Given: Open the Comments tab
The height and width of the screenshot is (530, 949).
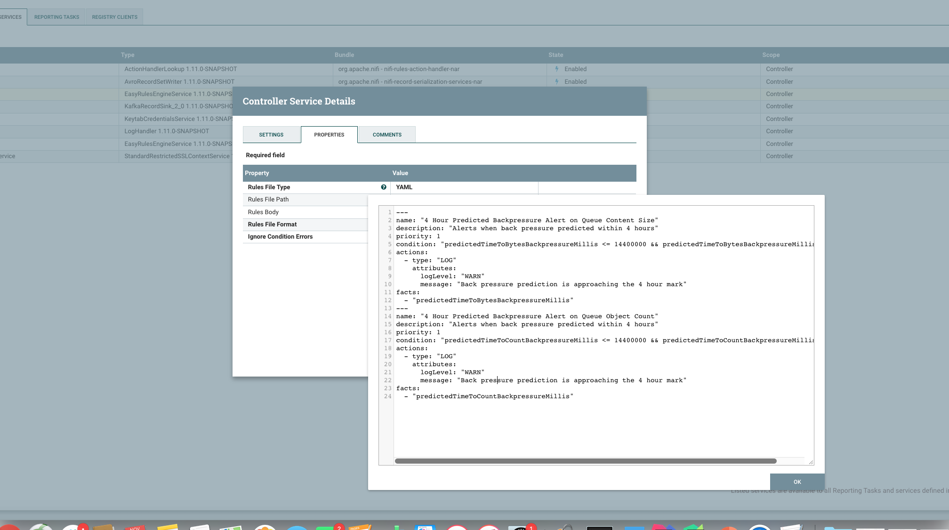Looking at the screenshot, I should pyautogui.click(x=387, y=135).
